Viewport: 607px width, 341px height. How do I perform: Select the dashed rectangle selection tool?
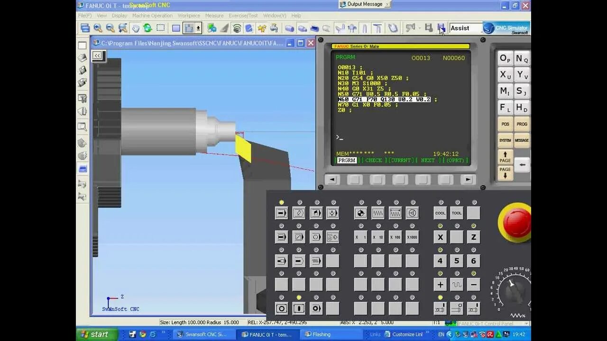click(x=161, y=28)
